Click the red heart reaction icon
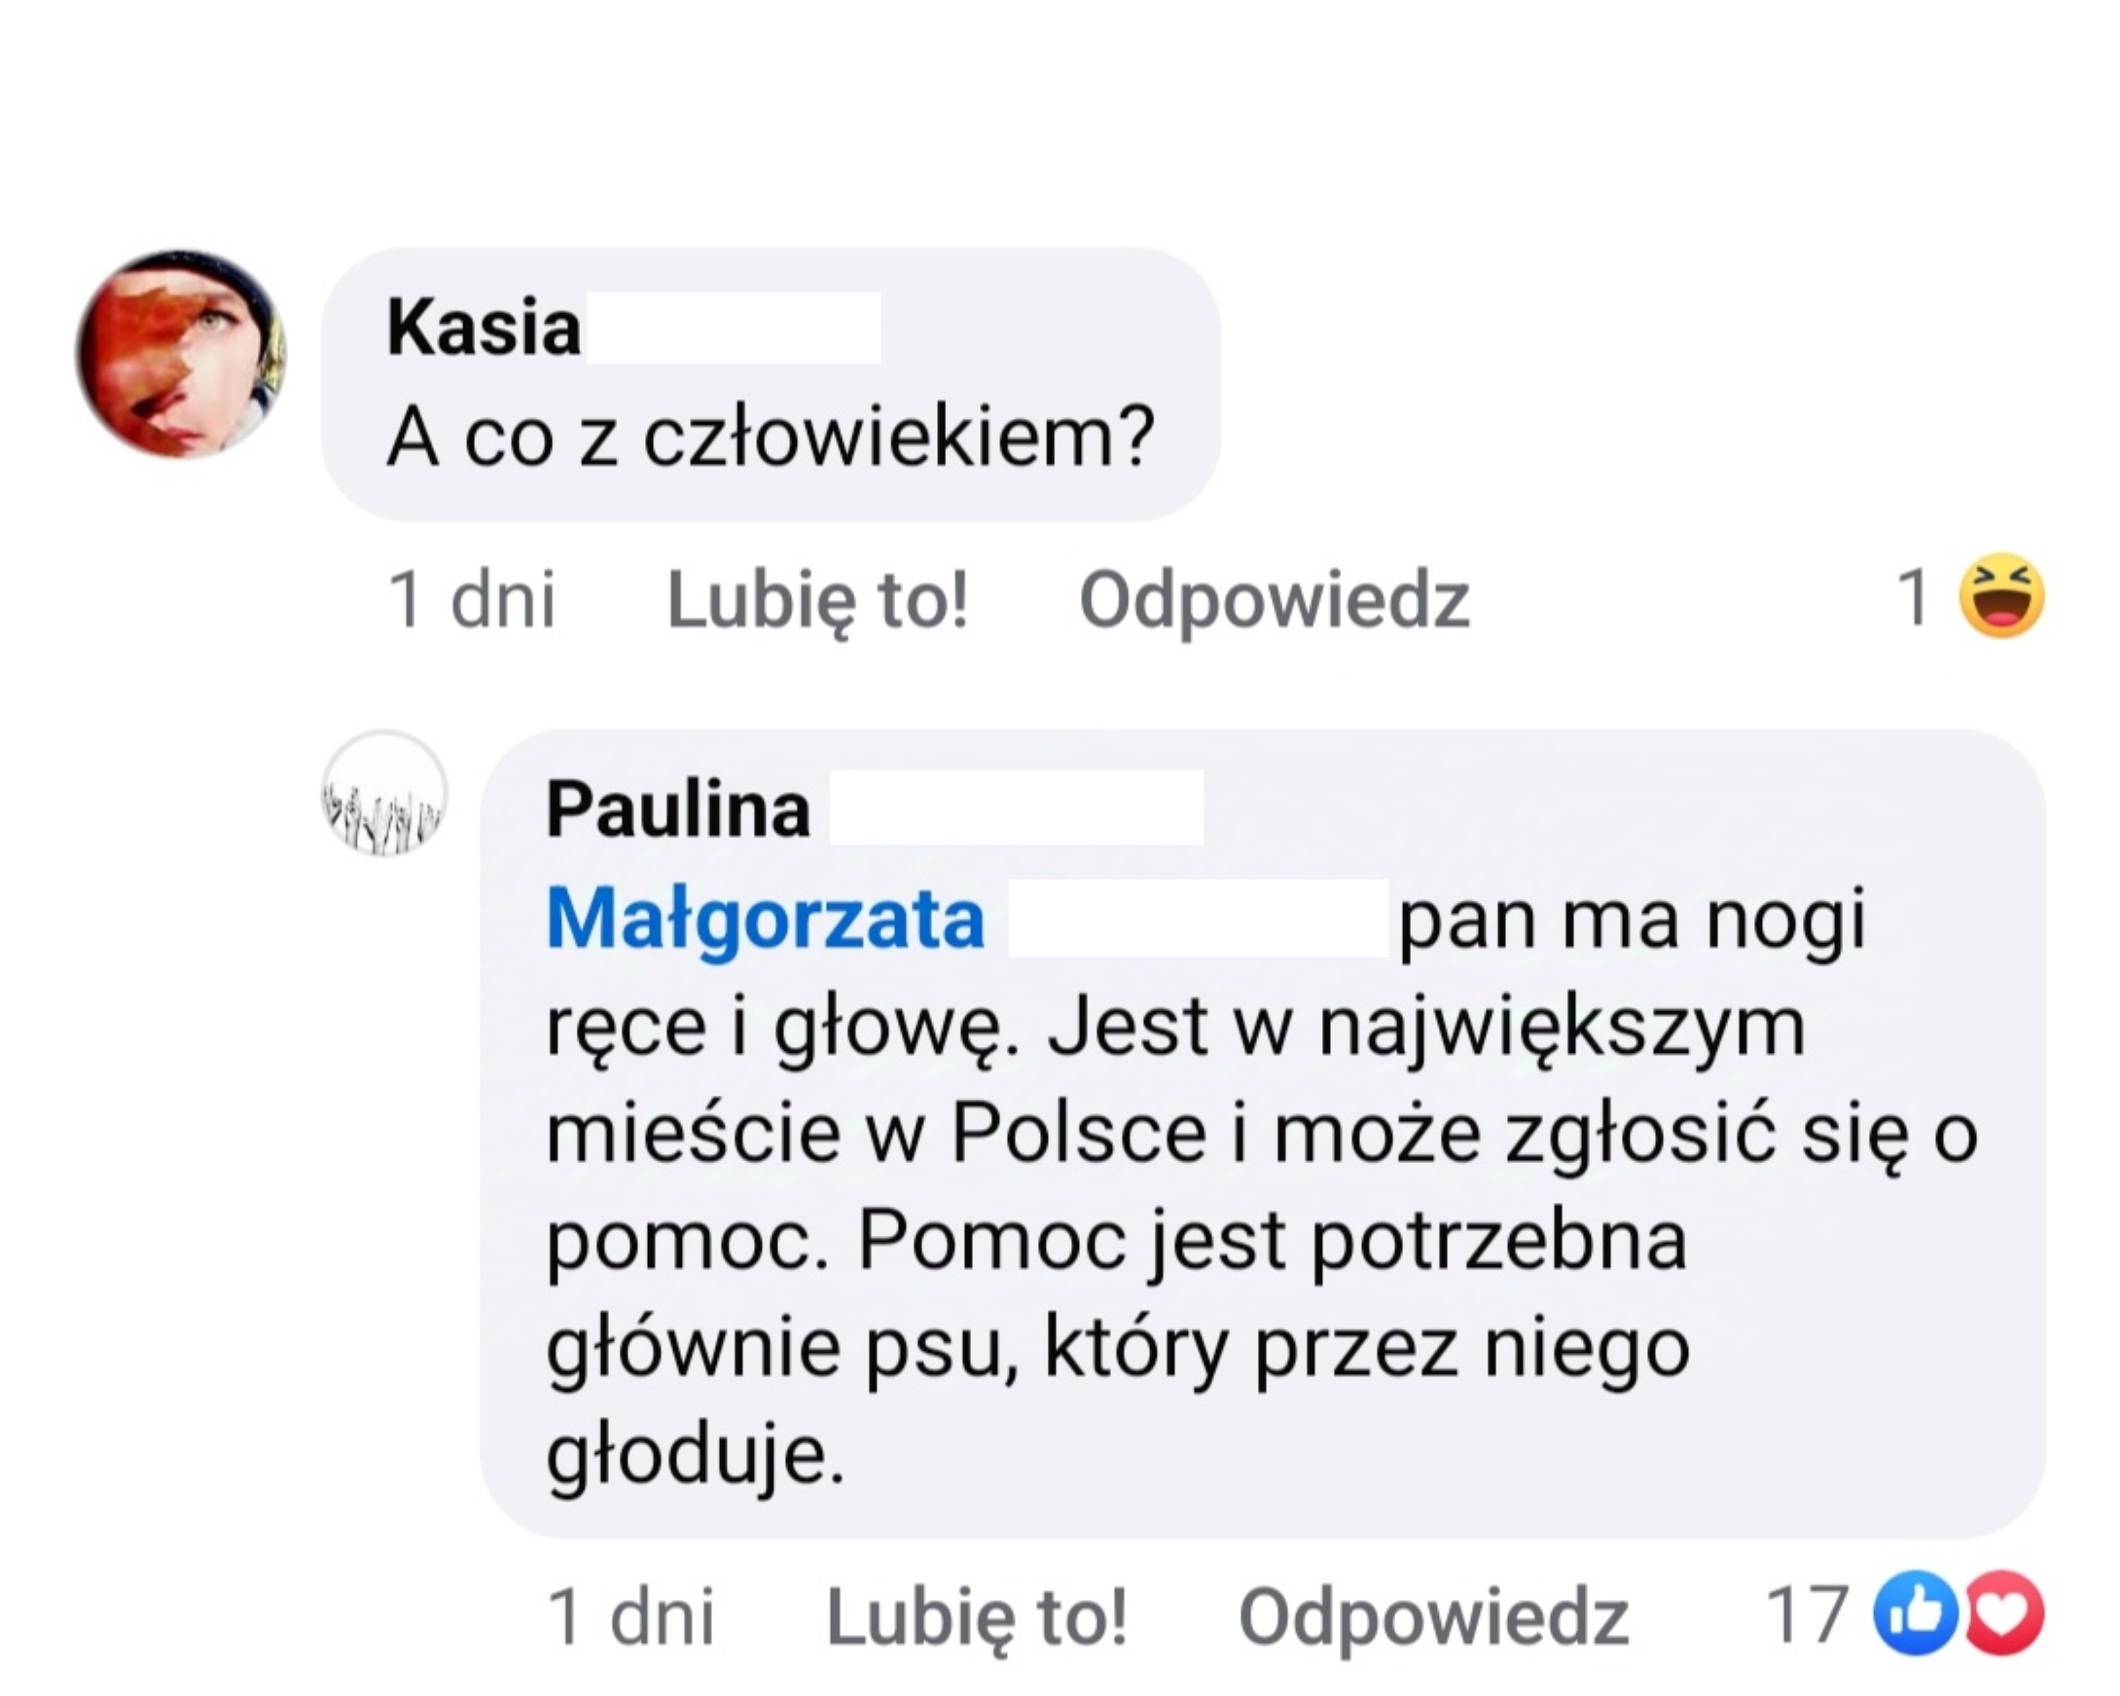 pos(2003,1613)
